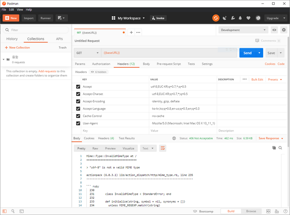The image size is (290, 215).
Task: Click the 뮤팟 collection folder icon
Action: pyautogui.click(x=8, y=59)
